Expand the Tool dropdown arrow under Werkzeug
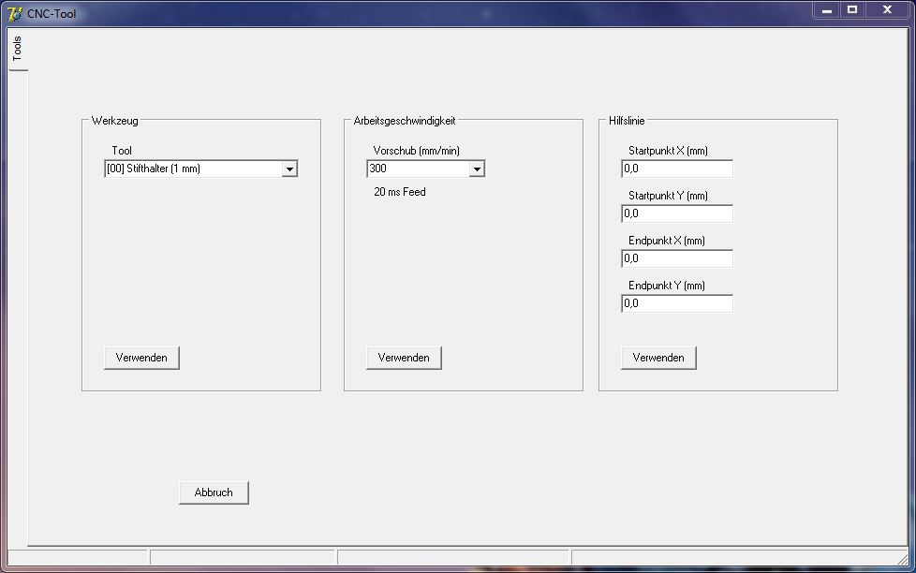This screenshot has height=573, width=916. point(289,169)
